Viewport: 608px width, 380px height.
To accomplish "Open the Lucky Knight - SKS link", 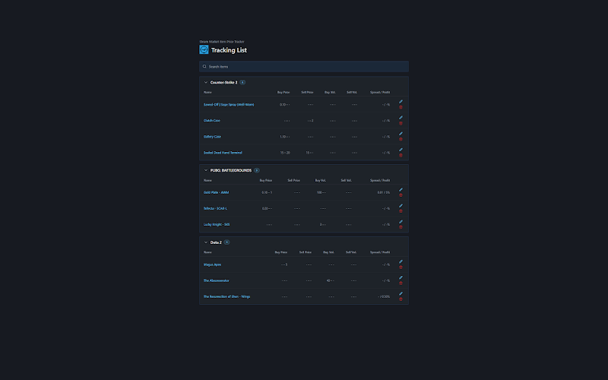I will 217,224.
